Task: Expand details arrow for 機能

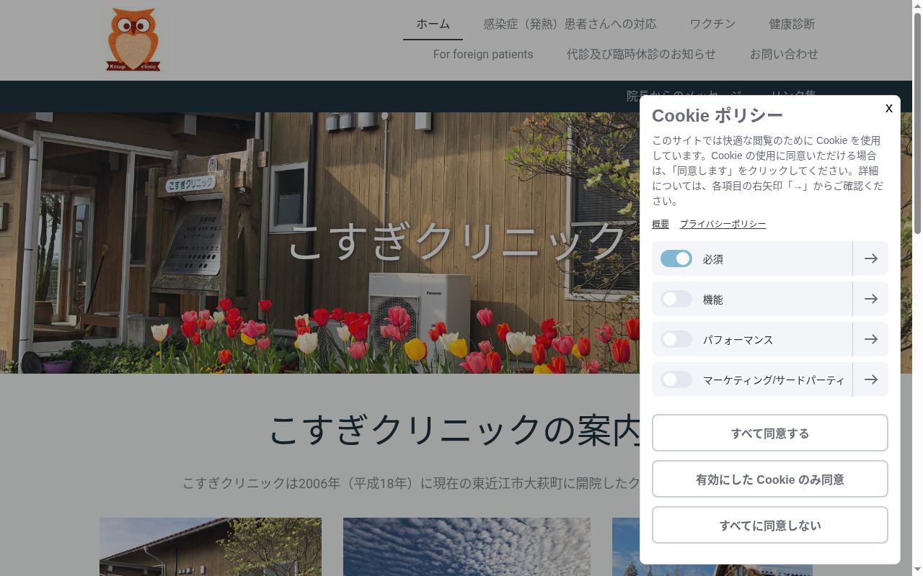Action: [x=870, y=299]
